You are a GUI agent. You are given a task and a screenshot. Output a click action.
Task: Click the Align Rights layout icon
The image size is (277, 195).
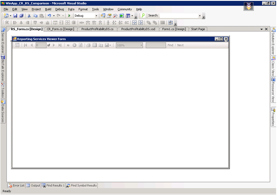[27, 22]
